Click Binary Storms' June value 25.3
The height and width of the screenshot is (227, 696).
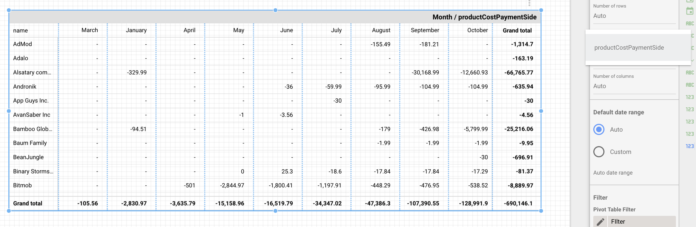point(287,172)
